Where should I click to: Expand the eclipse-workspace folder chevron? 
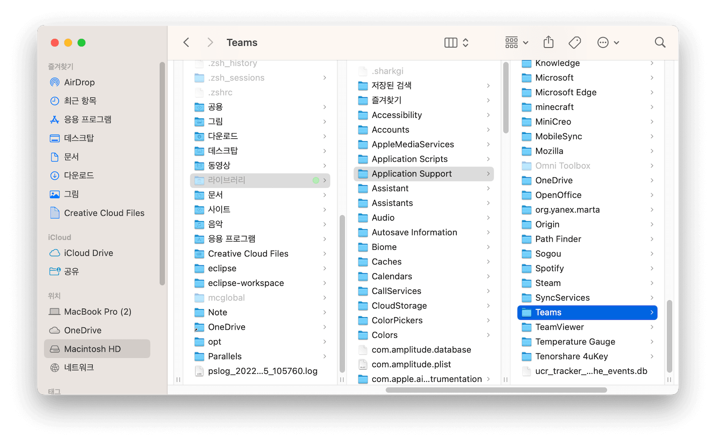[325, 283]
